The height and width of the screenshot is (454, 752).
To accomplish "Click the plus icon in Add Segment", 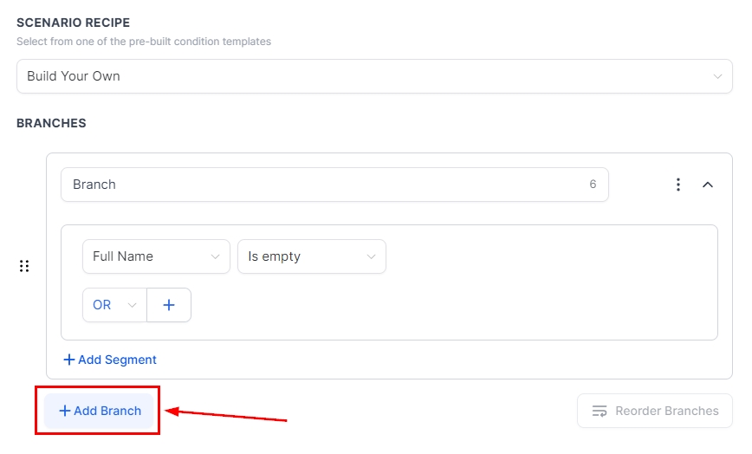I will click(x=69, y=360).
